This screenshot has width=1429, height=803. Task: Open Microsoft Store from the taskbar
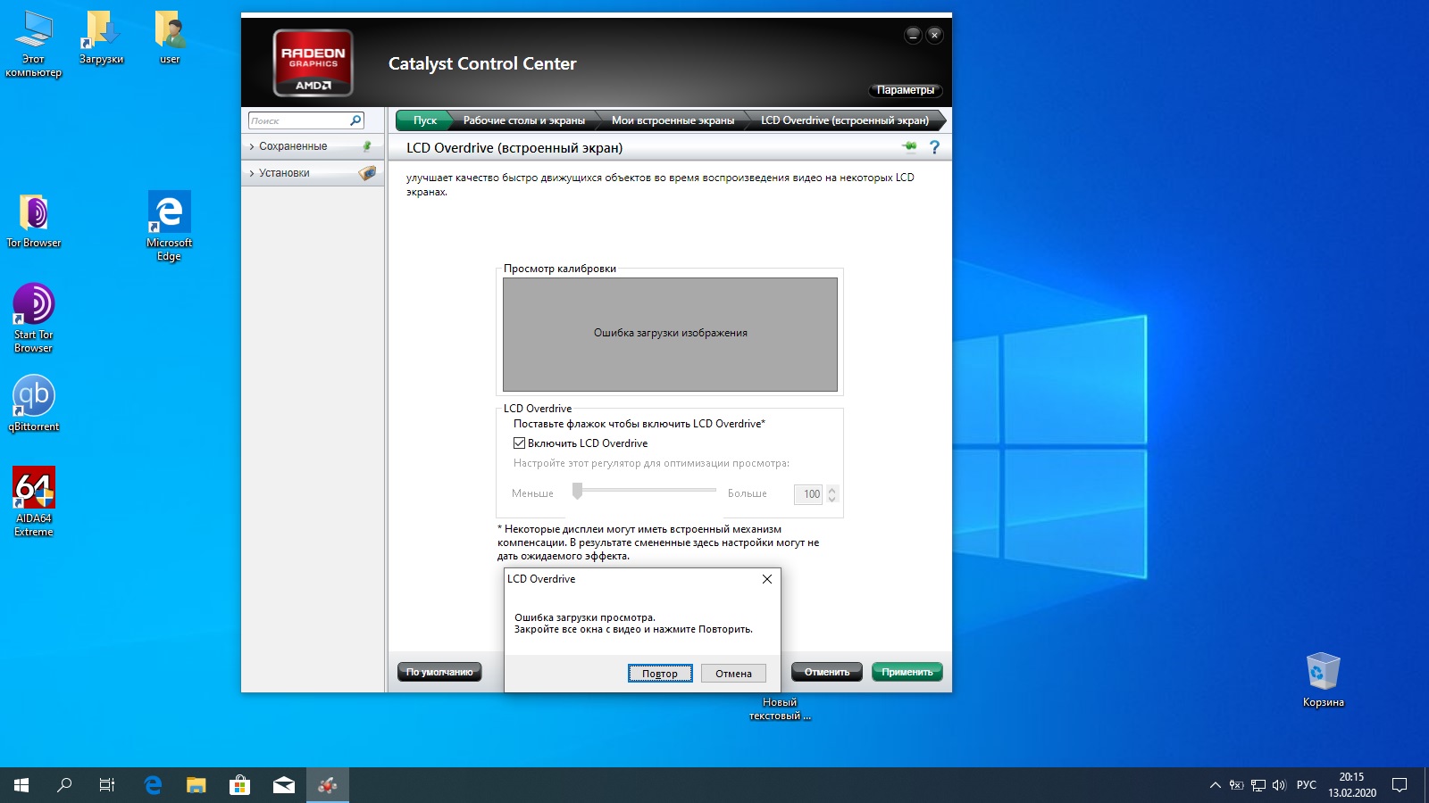[x=239, y=785]
